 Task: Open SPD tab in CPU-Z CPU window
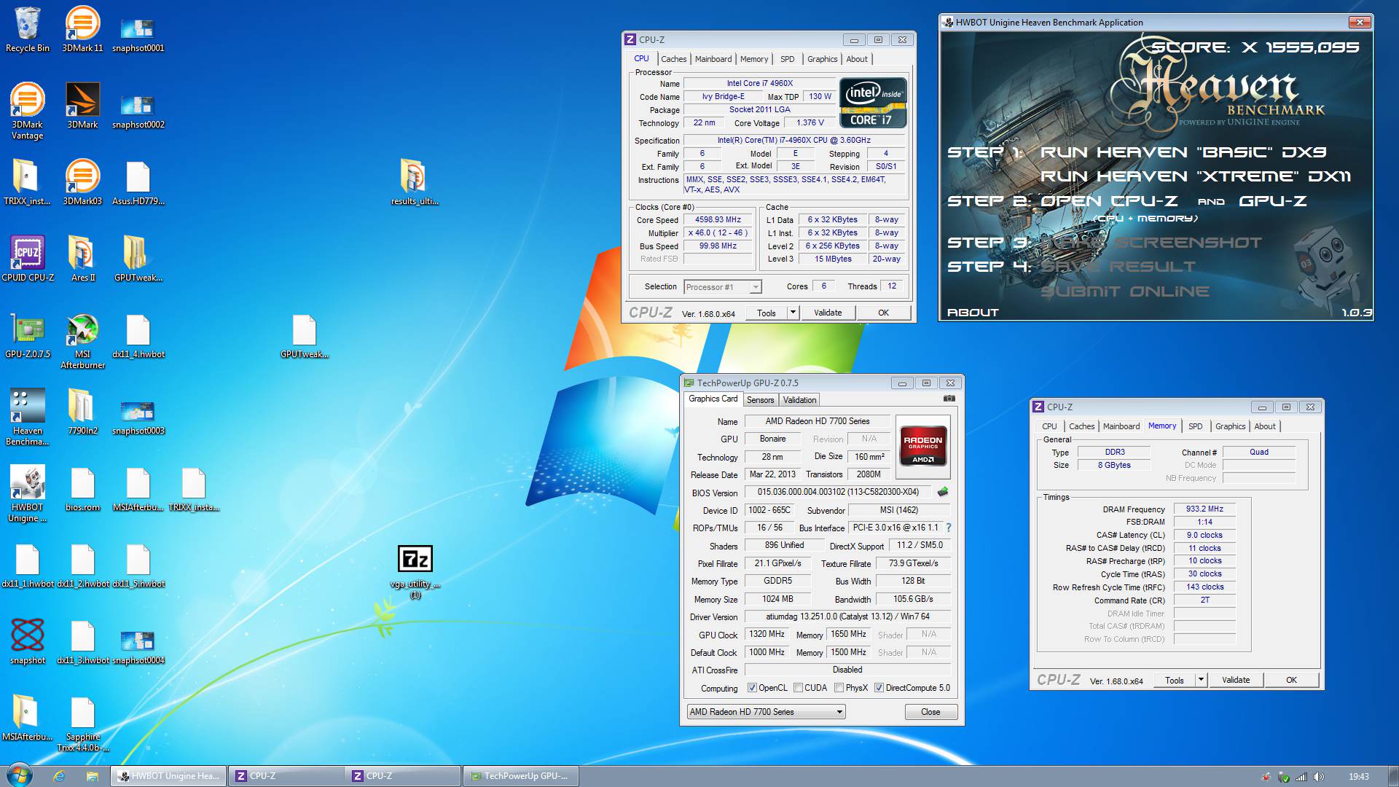[787, 59]
